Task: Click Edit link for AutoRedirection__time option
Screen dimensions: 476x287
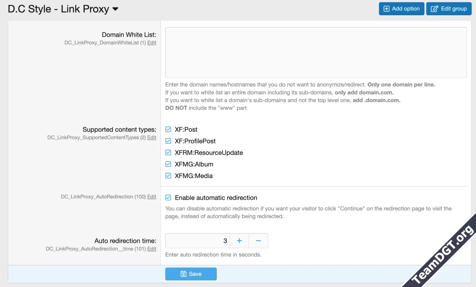Action: (x=152, y=249)
